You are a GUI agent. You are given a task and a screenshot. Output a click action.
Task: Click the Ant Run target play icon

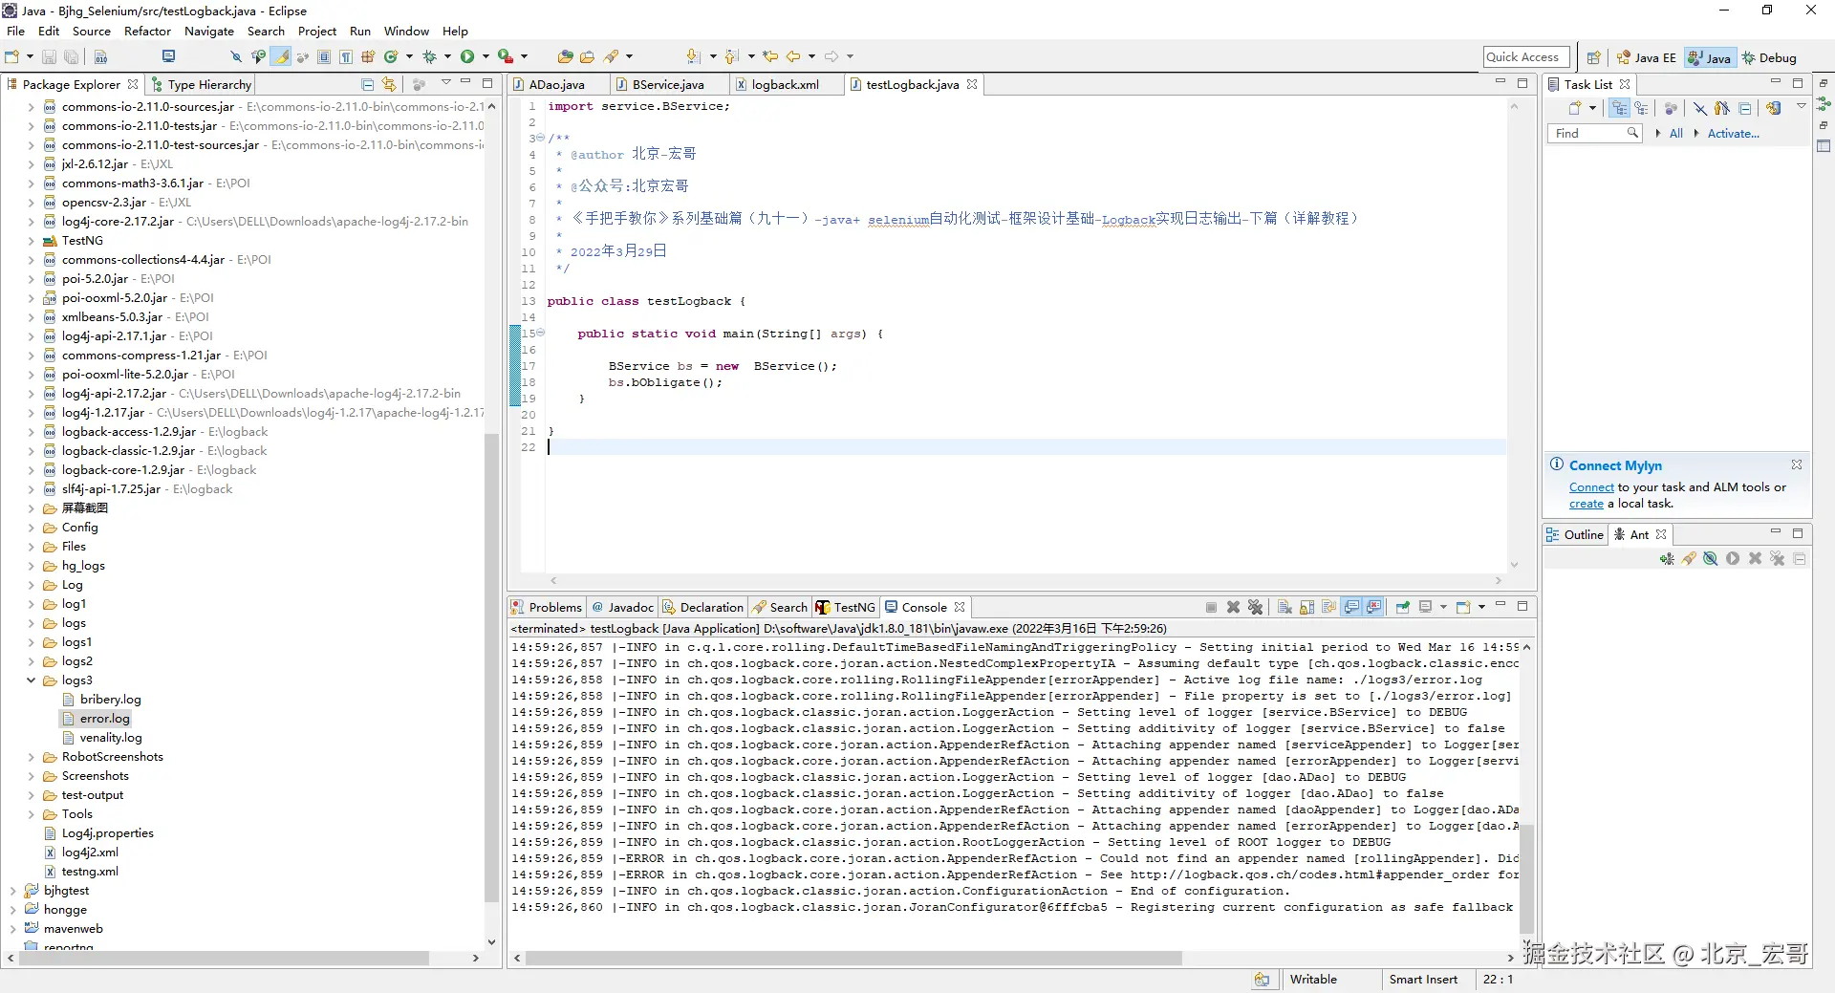(x=1733, y=559)
